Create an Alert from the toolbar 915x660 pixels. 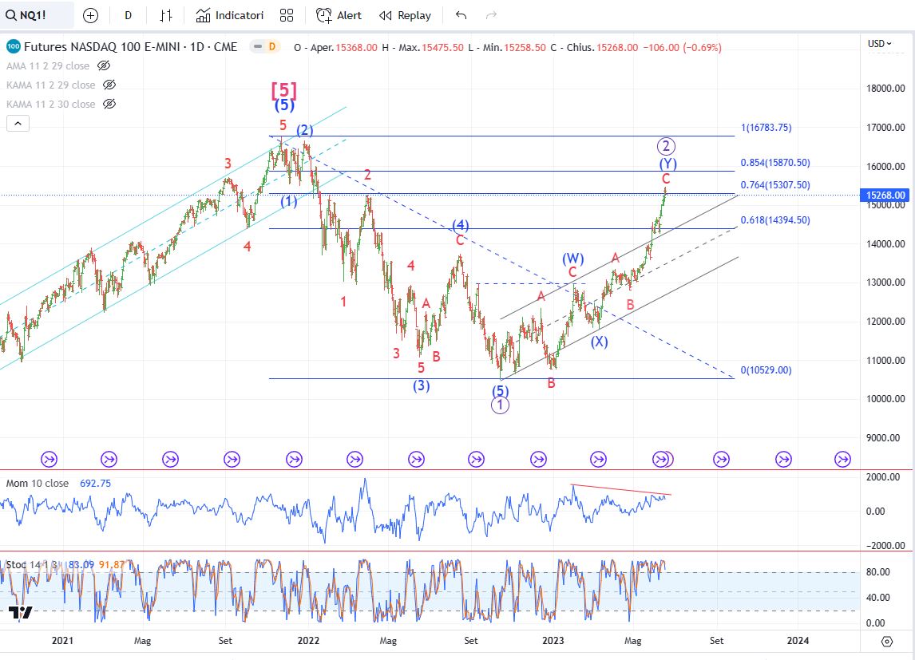(x=339, y=16)
